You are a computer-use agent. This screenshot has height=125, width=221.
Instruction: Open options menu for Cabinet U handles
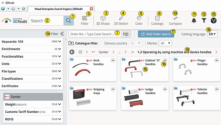165,60
